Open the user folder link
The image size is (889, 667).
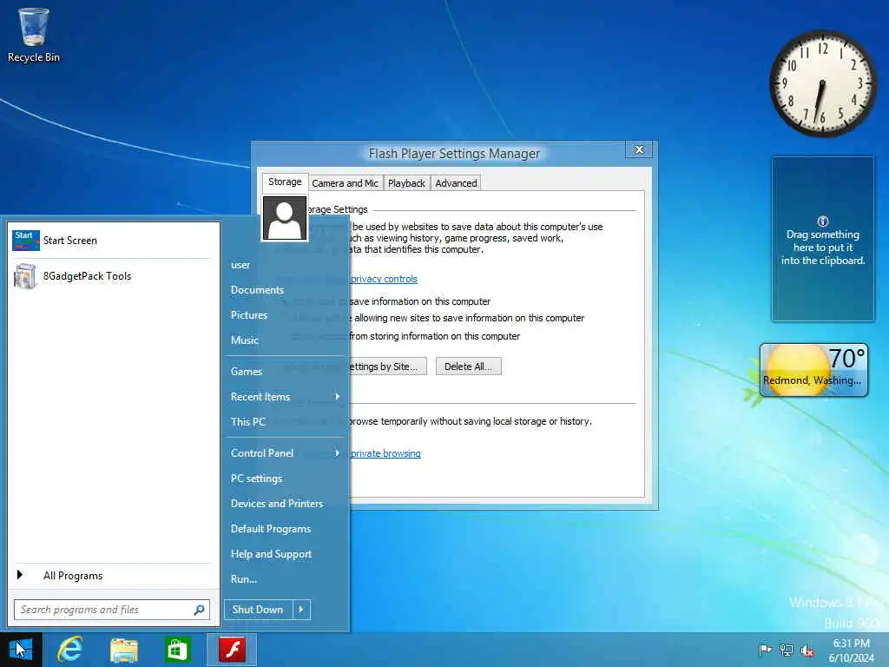(x=240, y=265)
